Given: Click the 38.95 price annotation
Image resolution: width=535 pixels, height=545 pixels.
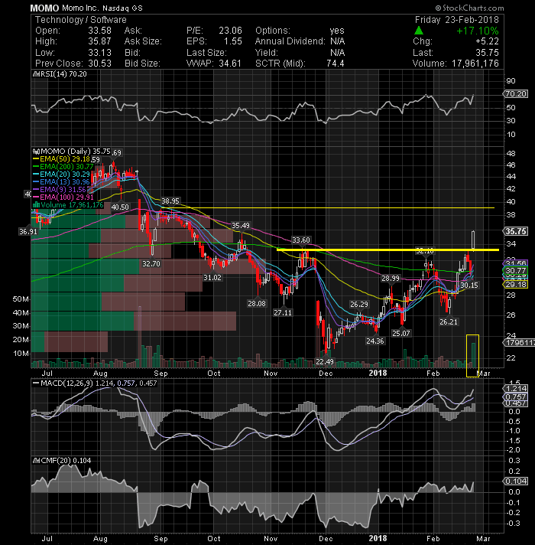Looking at the screenshot, I should coord(170,201).
